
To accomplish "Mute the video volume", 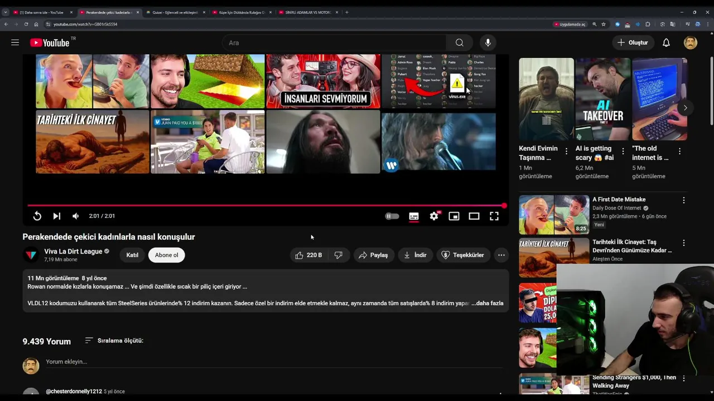I will coord(75,216).
